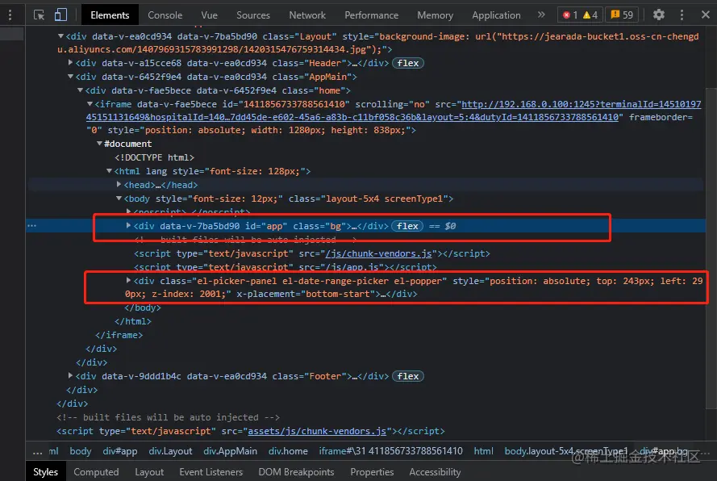
Task: Open the Accessibility pane
Action: pos(435,472)
